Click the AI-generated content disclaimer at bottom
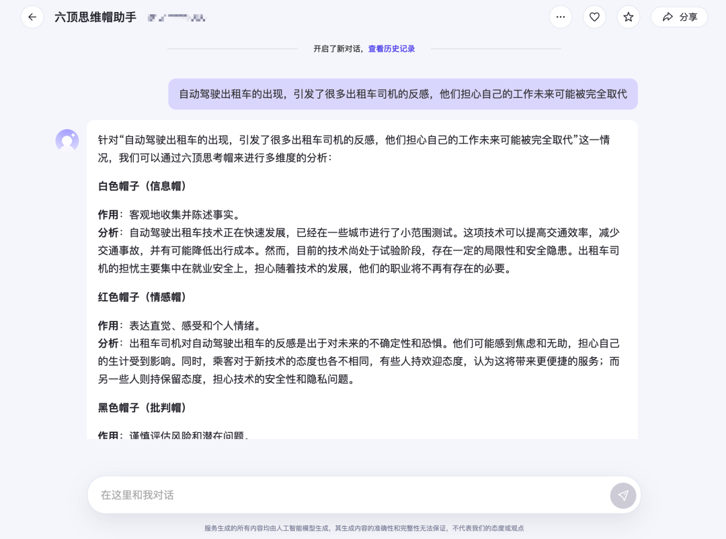 (x=364, y=528)
